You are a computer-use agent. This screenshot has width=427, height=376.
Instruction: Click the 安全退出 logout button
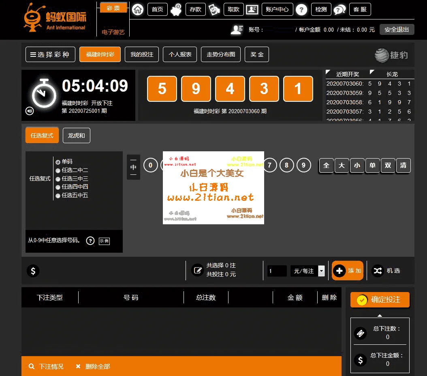pos(397,30)
